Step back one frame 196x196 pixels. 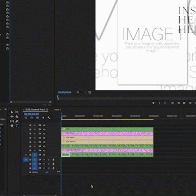[x=179, y=103]
